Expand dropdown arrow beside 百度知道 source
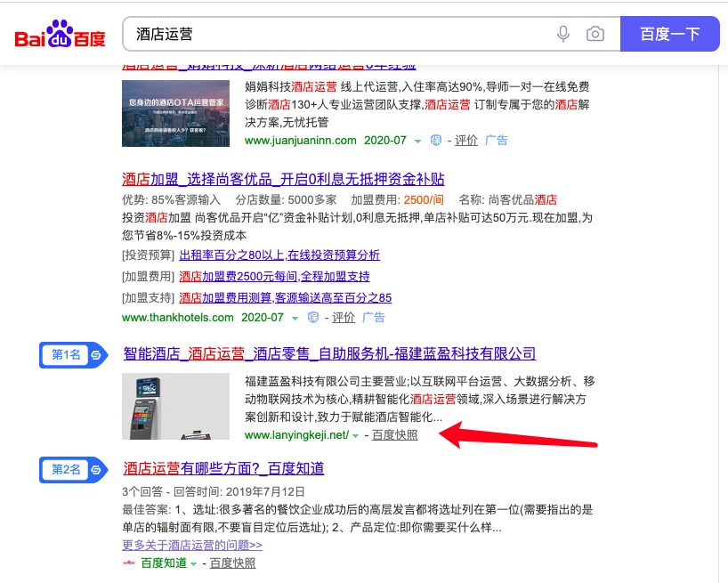This screenshot has height=583, width=728. 194,564
